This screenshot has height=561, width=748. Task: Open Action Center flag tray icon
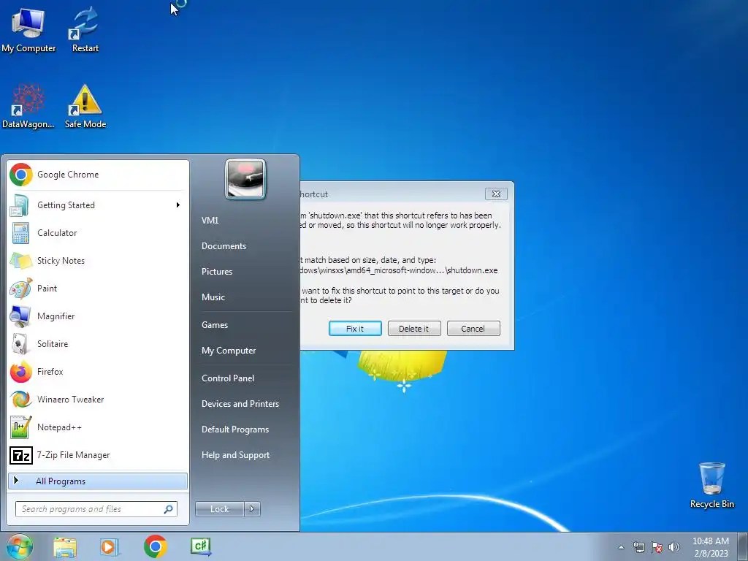(x=657, y=547)
